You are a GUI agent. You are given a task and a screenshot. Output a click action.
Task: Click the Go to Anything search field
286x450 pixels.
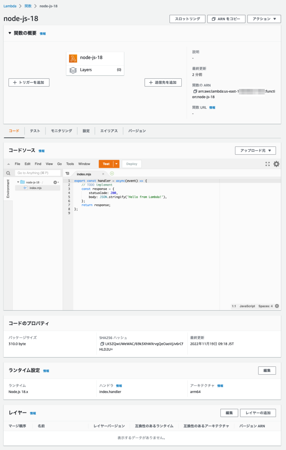(37, 173)
